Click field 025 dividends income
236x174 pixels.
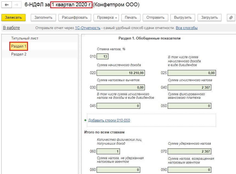tap(192, 73)
